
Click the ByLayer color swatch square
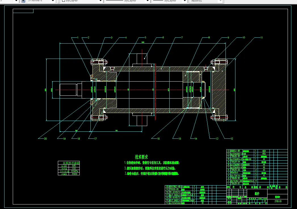pos(64,1)
